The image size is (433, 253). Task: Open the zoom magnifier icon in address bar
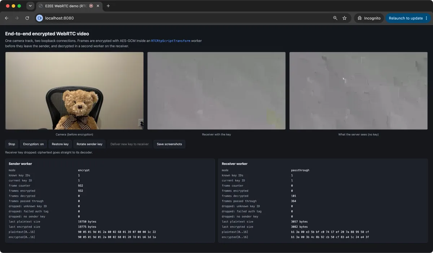tap(335, 18)
